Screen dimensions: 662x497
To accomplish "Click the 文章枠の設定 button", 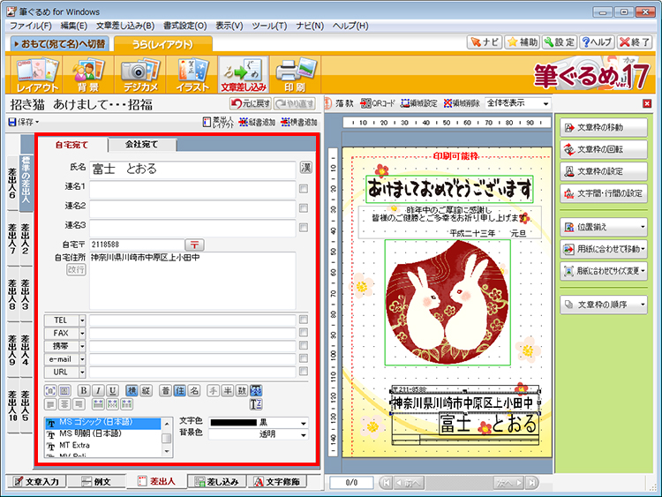I will (604, 171).
